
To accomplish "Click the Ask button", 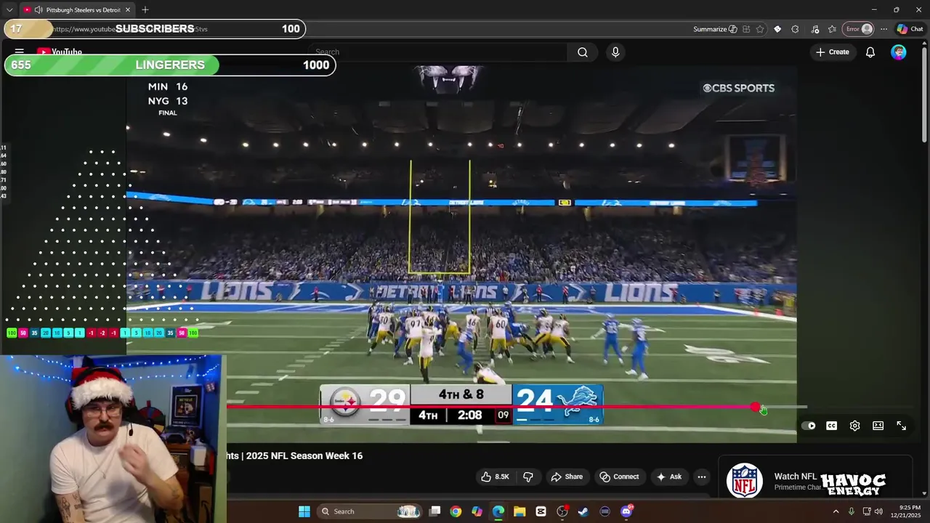I will click(x=668, y=477).
